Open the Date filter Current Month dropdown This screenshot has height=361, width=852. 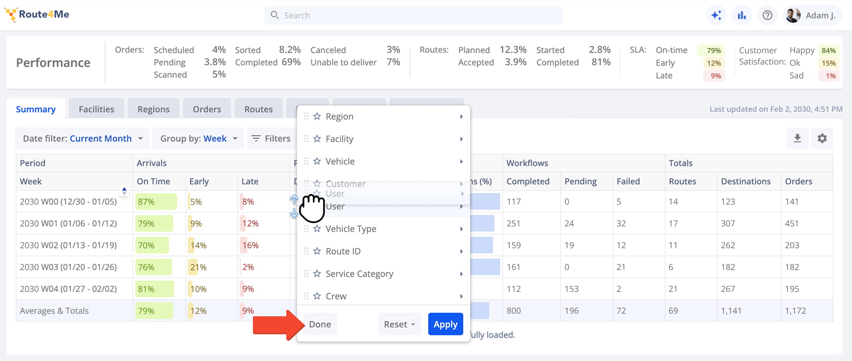pyautogui.click(x=82, y=138)
